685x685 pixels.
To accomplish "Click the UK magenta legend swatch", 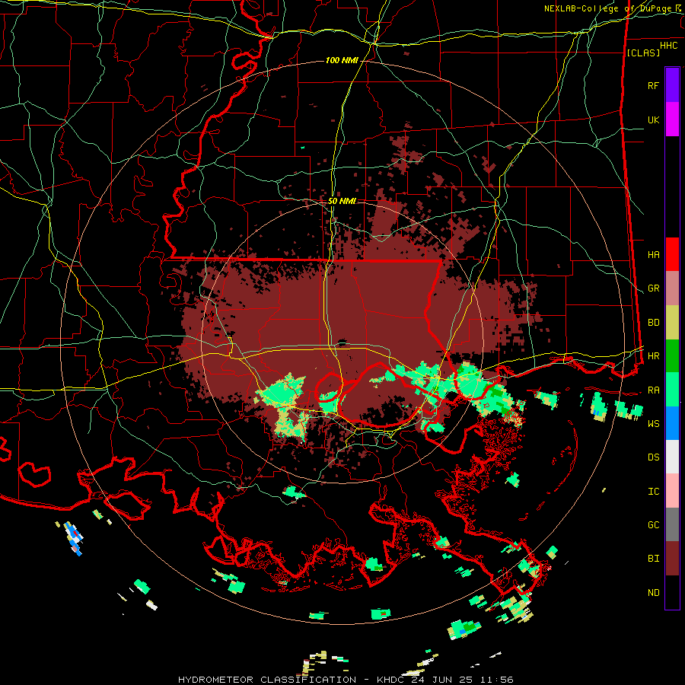I will 672,119.
